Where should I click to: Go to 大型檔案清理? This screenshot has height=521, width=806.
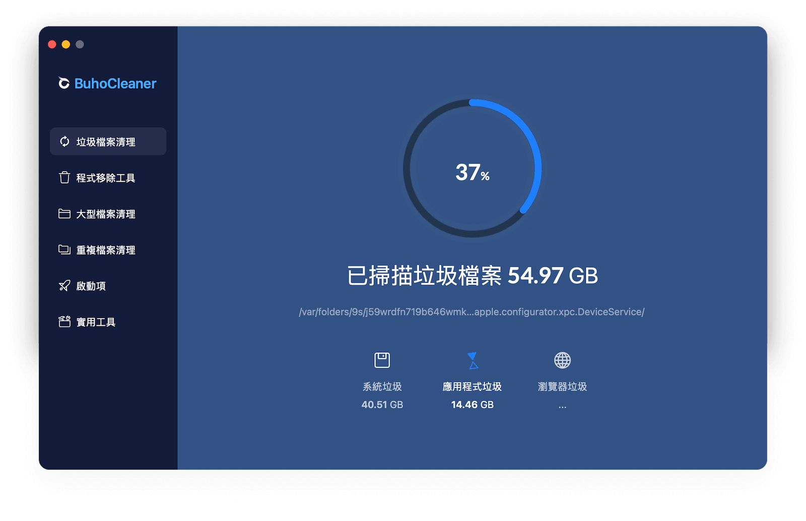tap(108, 214)
